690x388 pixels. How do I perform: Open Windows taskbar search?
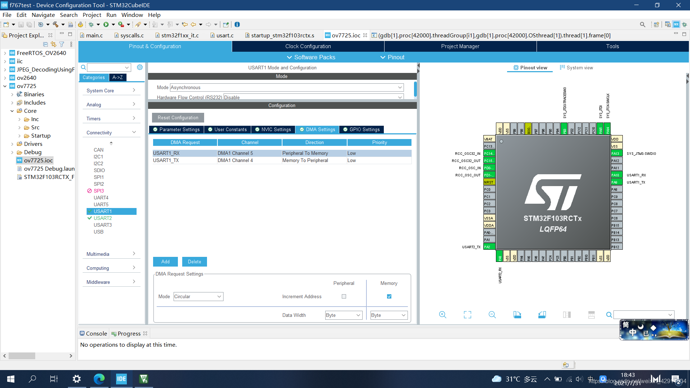(x=32, y=379)
